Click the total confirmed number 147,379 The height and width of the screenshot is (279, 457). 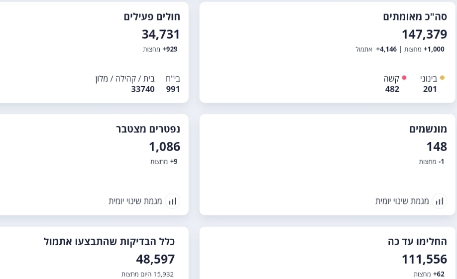point(424,34)
